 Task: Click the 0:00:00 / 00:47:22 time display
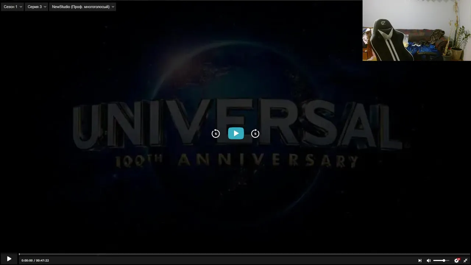[35, 261]
